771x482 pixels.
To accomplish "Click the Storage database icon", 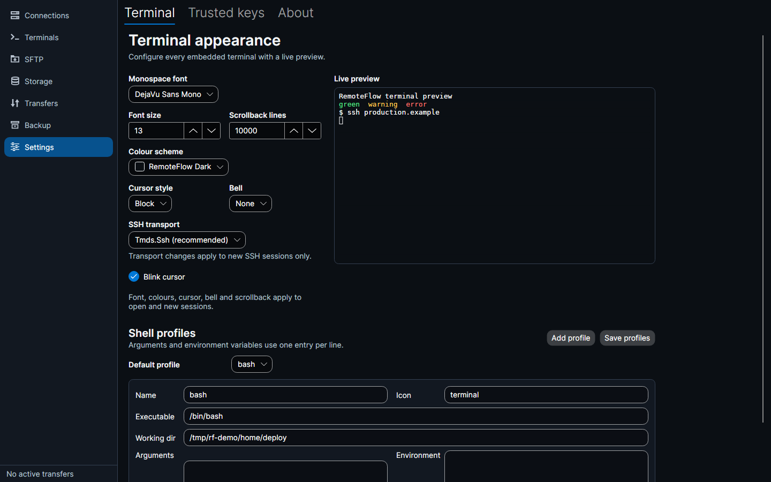I will pos(15,81).
